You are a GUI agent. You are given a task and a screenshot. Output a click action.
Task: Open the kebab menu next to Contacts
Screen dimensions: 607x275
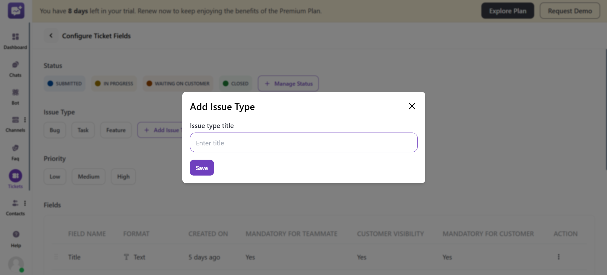[25, 203]
